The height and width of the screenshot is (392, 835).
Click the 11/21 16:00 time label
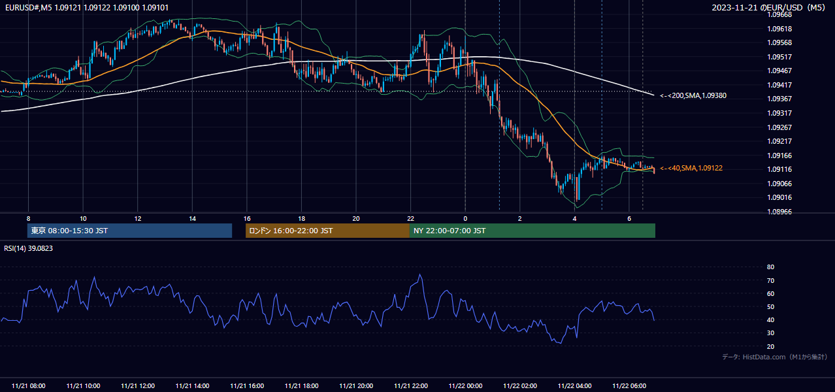[247, 386]
